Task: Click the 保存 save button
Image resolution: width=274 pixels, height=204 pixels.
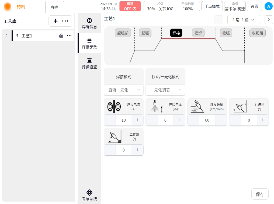Action: tap(260, 194)
